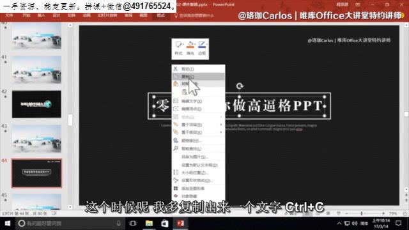The height and width of the screenshot is (230, 409).
Task: Choose Save as Picture (另存为图片) entry
Action: click(x=198, y=157)
